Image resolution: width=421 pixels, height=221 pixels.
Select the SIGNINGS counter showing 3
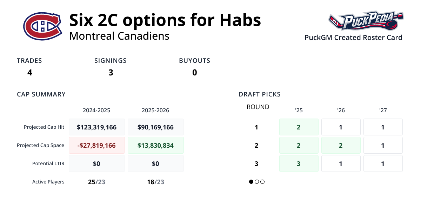pos(111,73)
